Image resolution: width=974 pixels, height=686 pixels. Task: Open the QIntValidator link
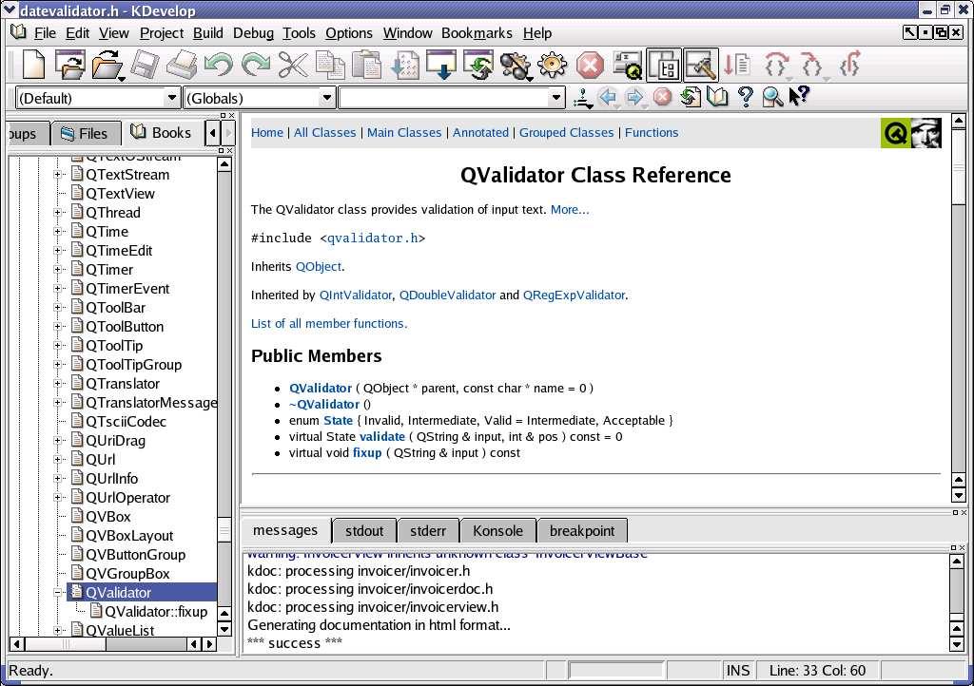tap(356, 295)
